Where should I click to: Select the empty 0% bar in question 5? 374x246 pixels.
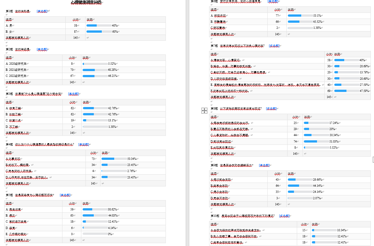(x=95, y=234)
